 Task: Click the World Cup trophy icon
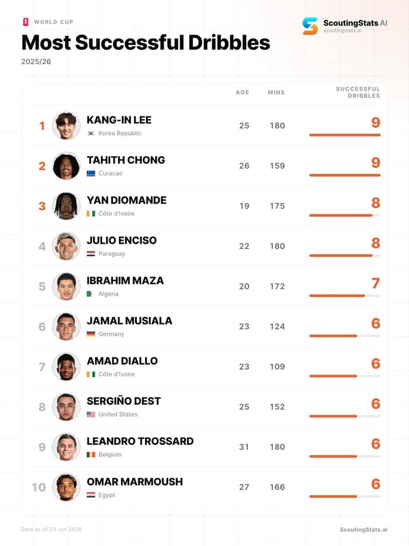(26, 22)
